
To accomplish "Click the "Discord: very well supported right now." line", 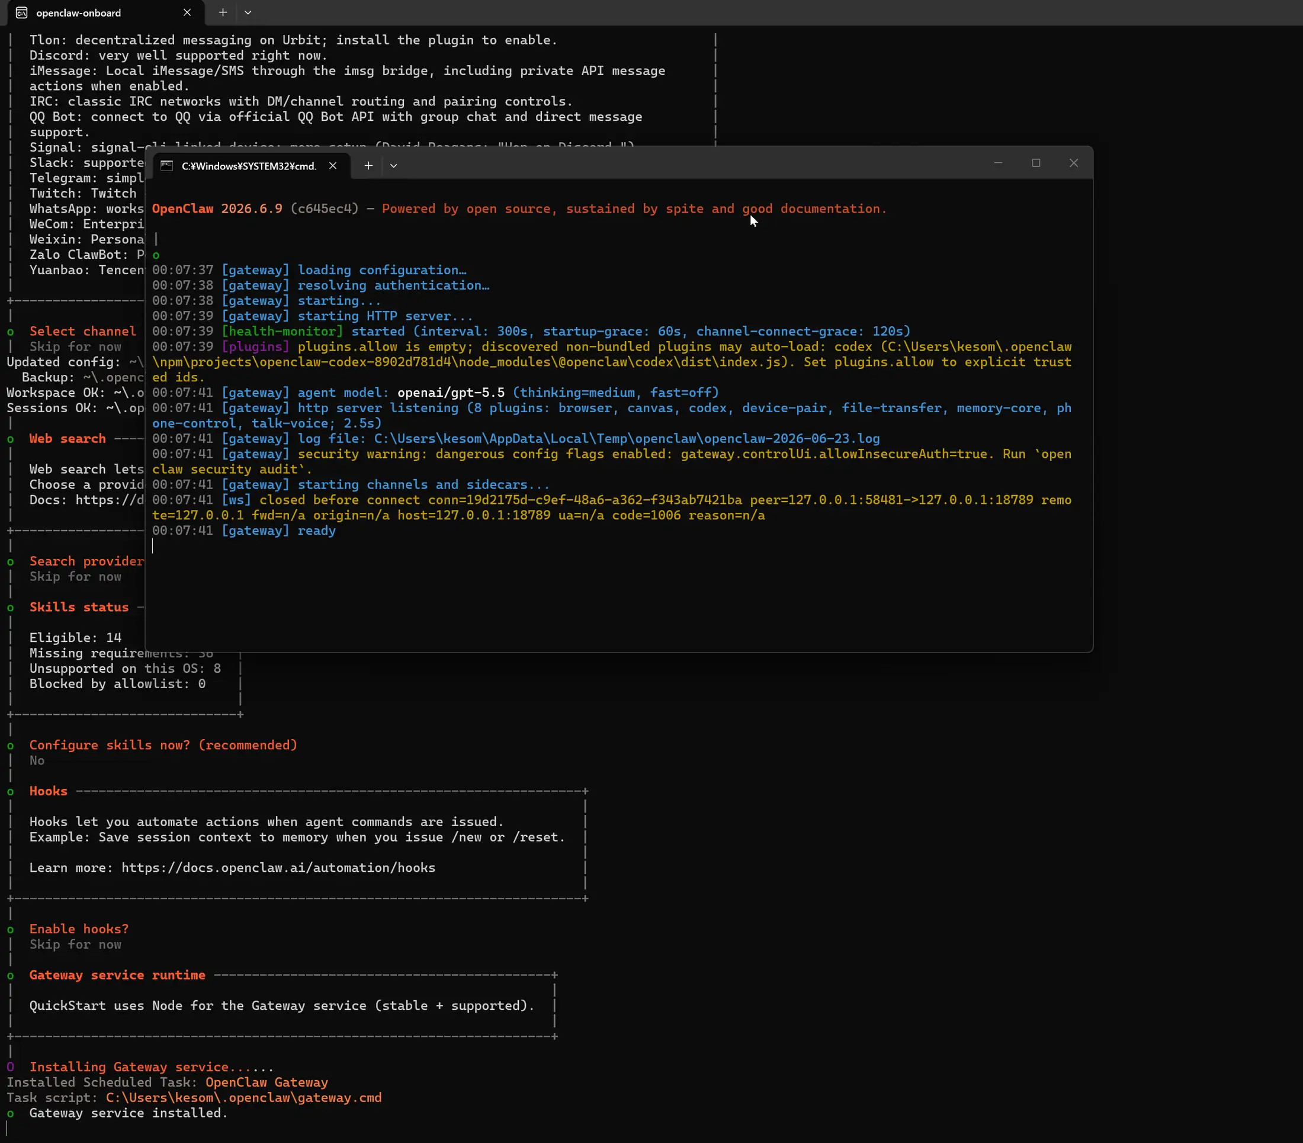I will point(178,56).
